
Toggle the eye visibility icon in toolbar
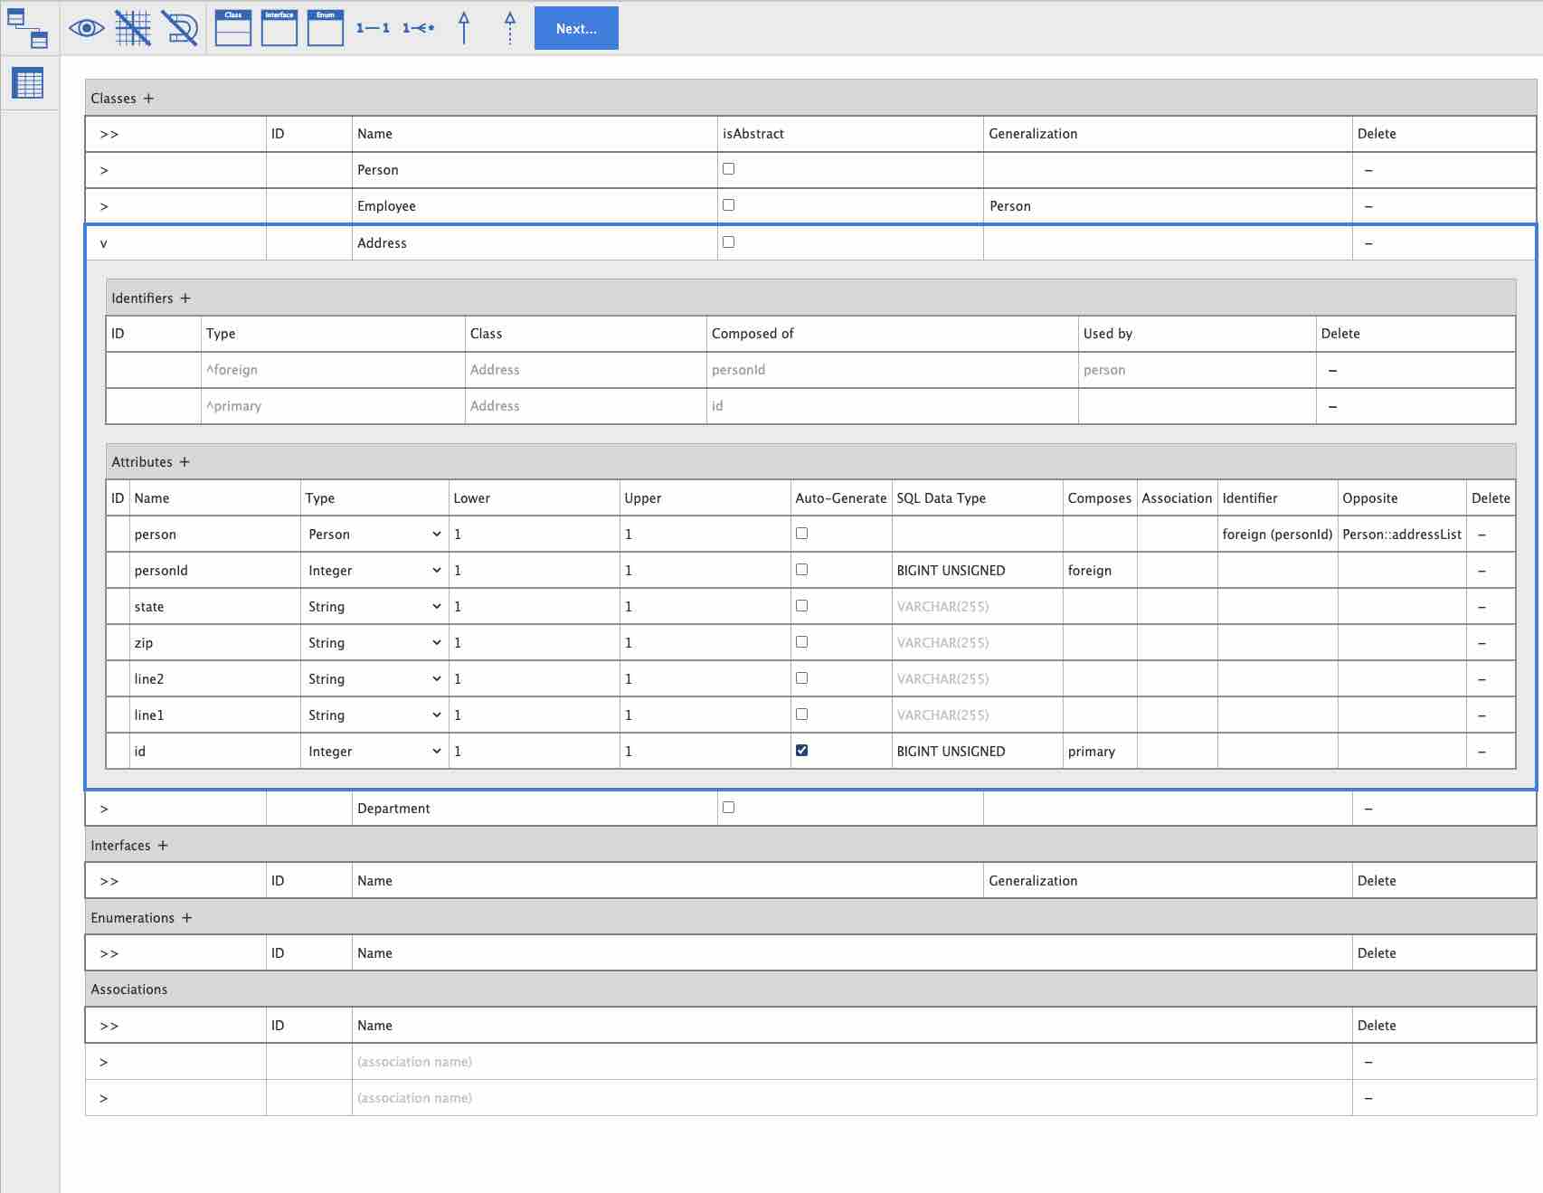86,28
